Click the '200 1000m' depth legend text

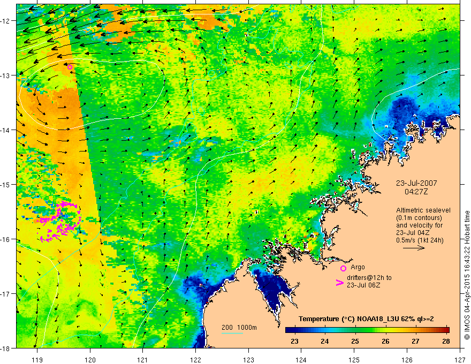239,328
